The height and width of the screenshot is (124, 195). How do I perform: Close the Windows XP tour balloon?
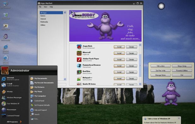click(x=179, y=118)
